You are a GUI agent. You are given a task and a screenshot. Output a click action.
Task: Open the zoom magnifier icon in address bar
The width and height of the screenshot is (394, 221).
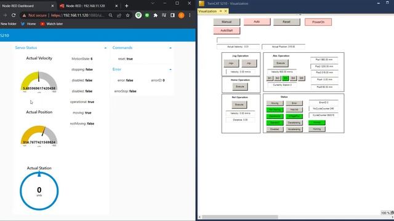click(x=111, y=15)
